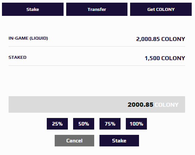Click the word COLONY in the liquid balance
The width and height of the screenshot is (195, 155).
(x=173, y=39)
